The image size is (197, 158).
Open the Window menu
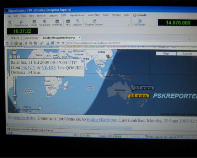(116, 15)
